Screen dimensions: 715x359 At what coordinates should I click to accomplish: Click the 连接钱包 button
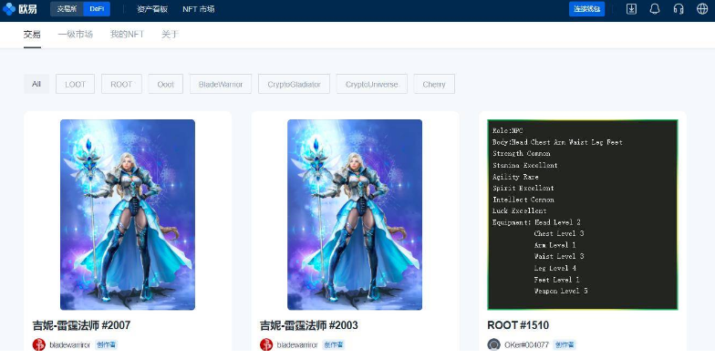[587, 9]
